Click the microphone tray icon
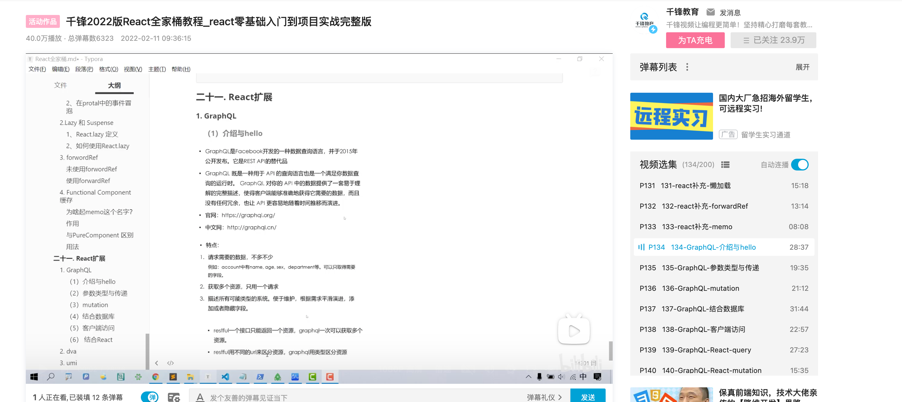The image size is (902, 402). [539, 377]
